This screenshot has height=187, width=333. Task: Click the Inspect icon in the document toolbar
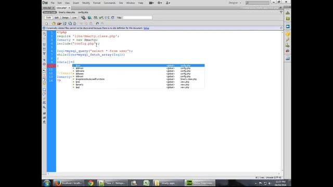coord(83,18)
